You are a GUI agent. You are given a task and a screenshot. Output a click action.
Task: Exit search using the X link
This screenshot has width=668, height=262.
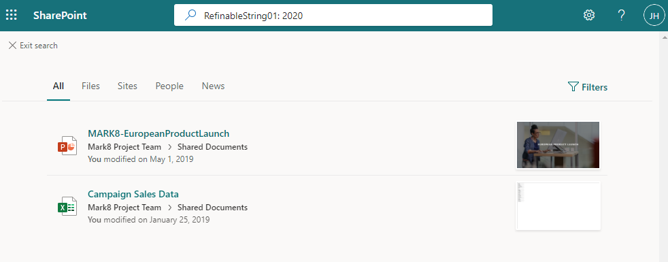click(33, 46)
